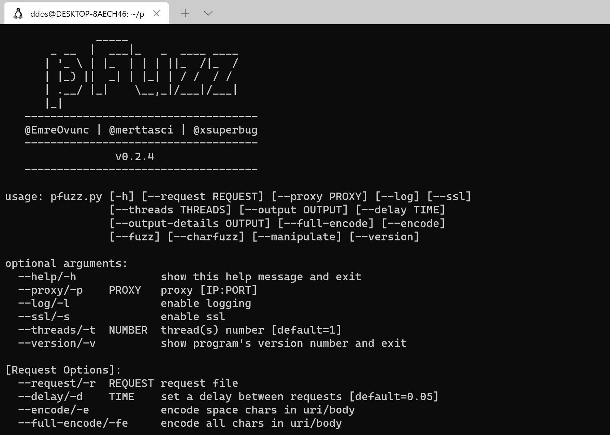Click 'proxy [IP:PORT]' description
Screen dimensions: 610x435
click(209, 290)
